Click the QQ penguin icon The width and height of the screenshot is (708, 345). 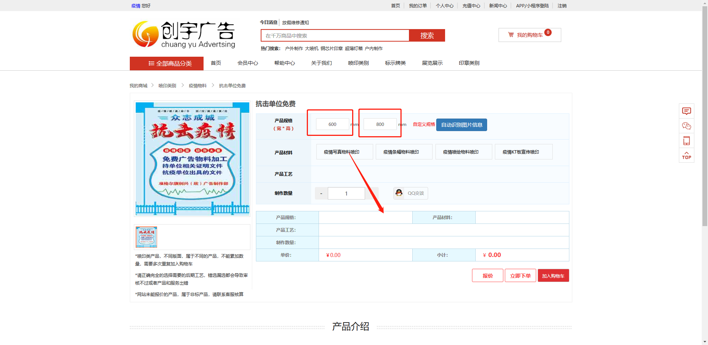(399, 193)
